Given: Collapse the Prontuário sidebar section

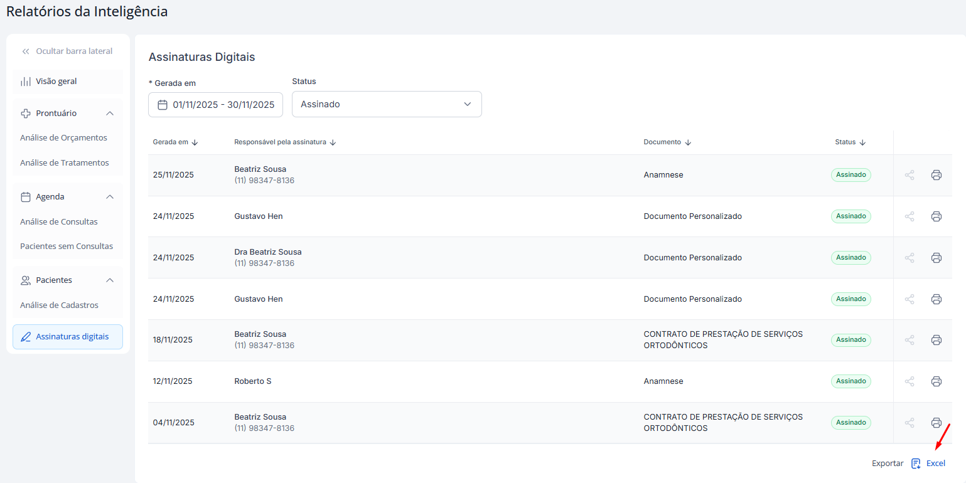Looking at the screenshot, I should (110, 114).
